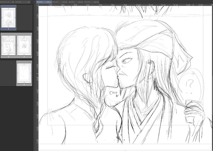Close the コミック2 tab in the page manager pane

point(29,2)
